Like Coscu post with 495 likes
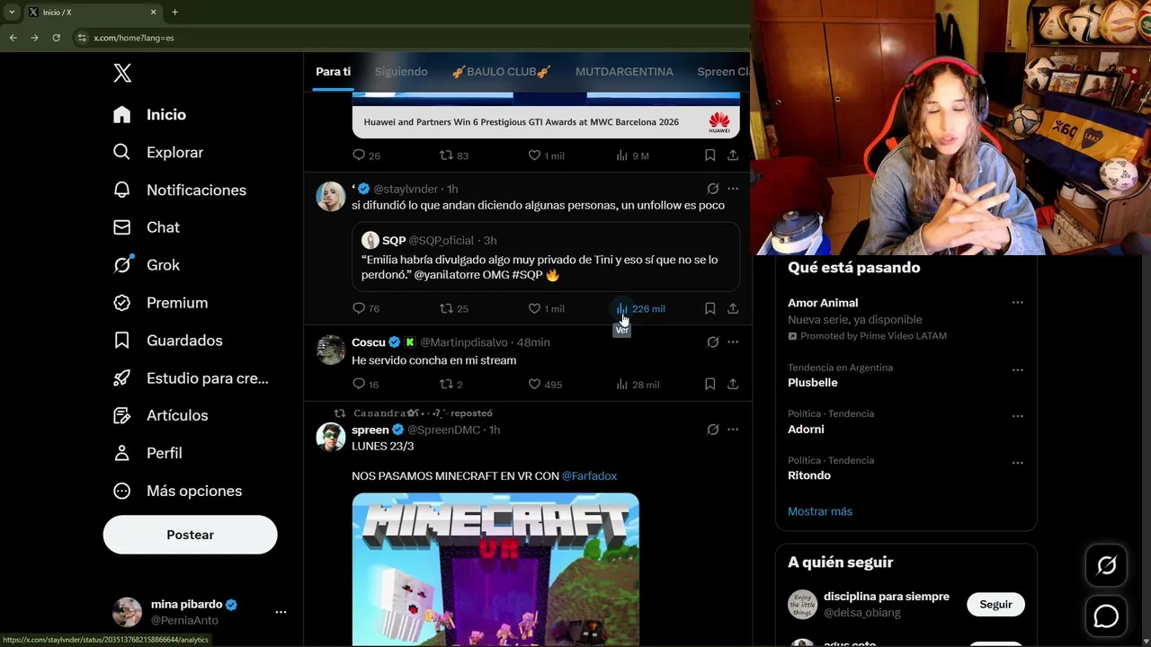 coord(545,384)
